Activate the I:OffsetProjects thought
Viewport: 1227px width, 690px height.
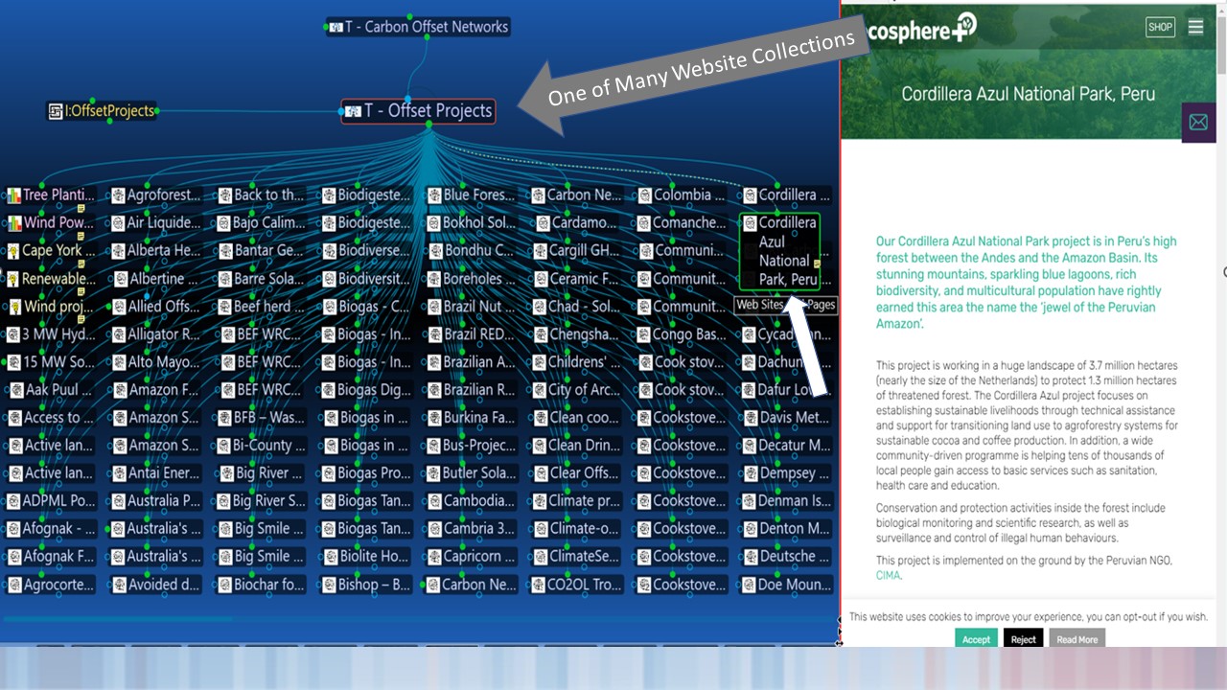[x=102, y=111]
